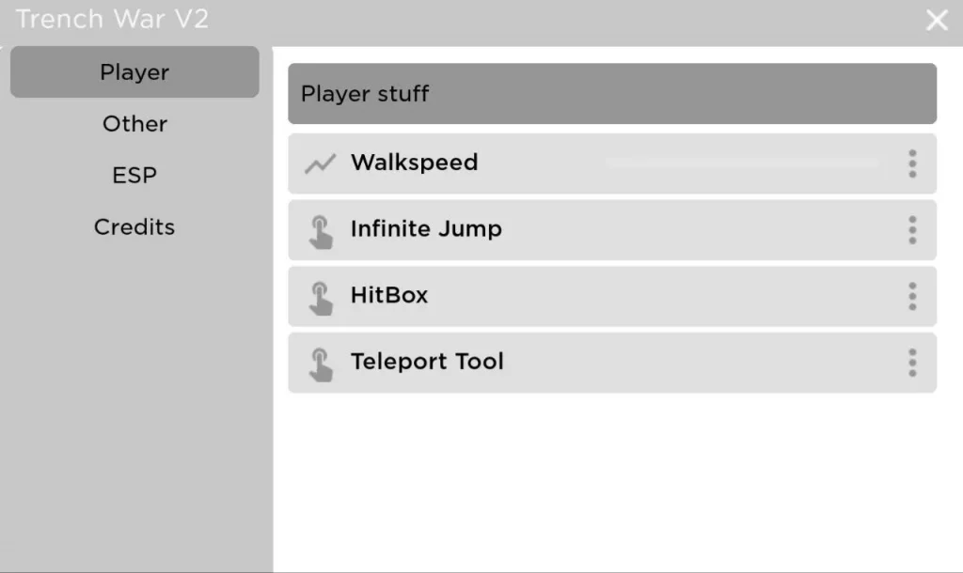Open the Walkspeed options menu

tap(911, 163)
